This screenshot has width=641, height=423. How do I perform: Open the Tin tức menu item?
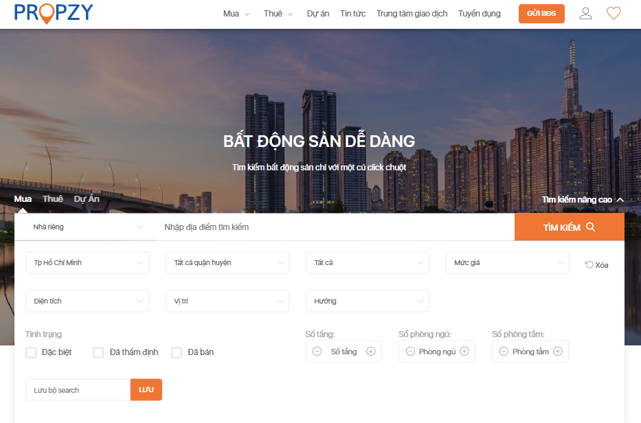[352, 14]
